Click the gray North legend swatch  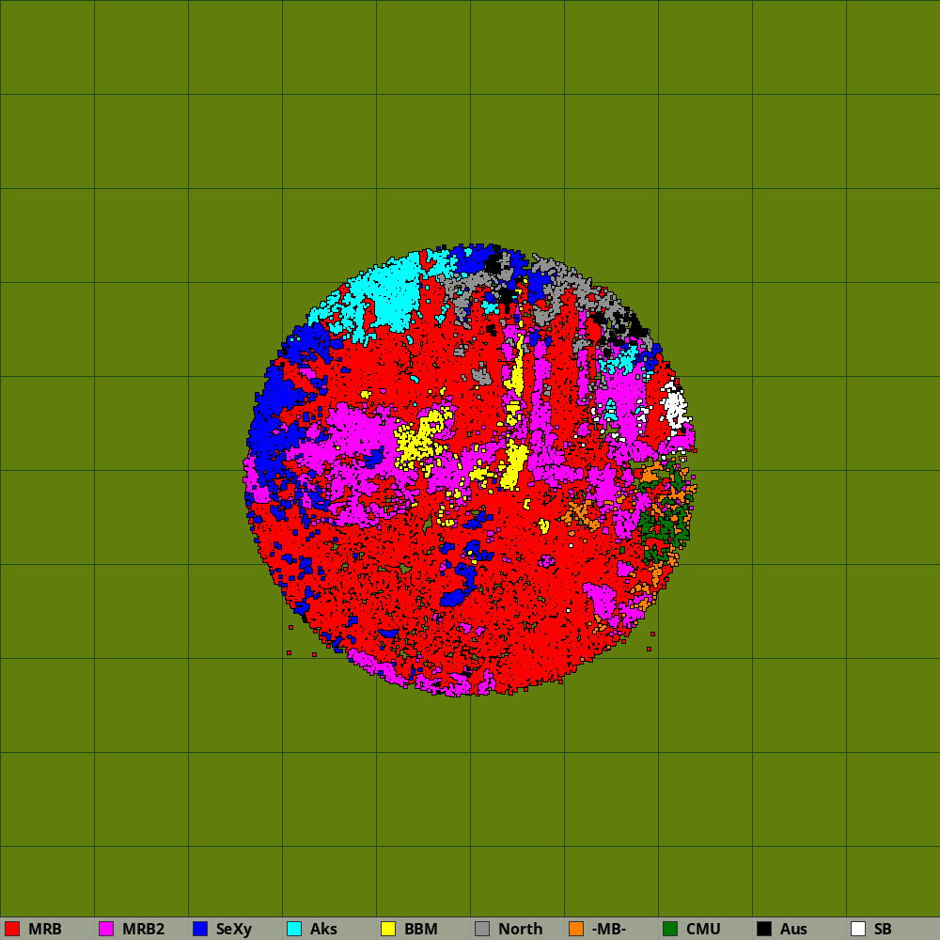coord(482,929)
